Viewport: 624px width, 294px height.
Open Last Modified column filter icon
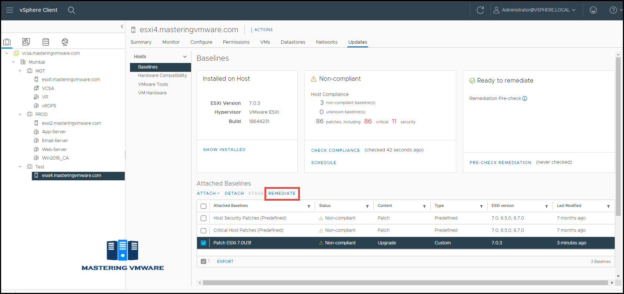point(608,206)
